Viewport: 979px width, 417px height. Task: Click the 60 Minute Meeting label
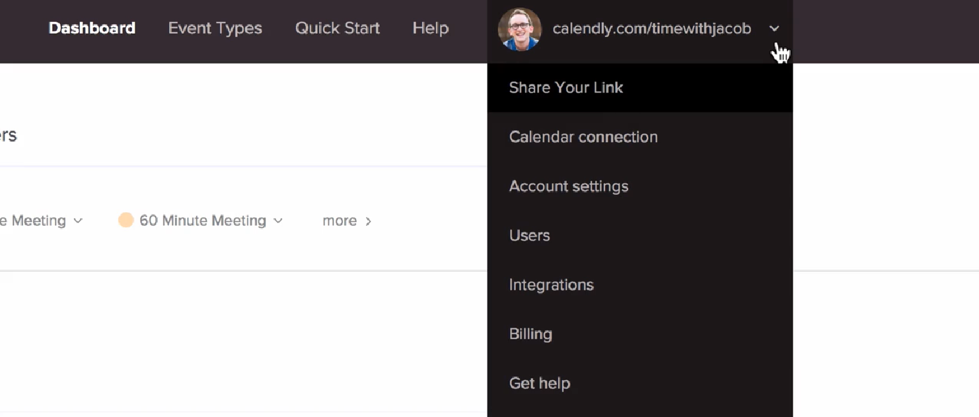[x=203, y=221]
